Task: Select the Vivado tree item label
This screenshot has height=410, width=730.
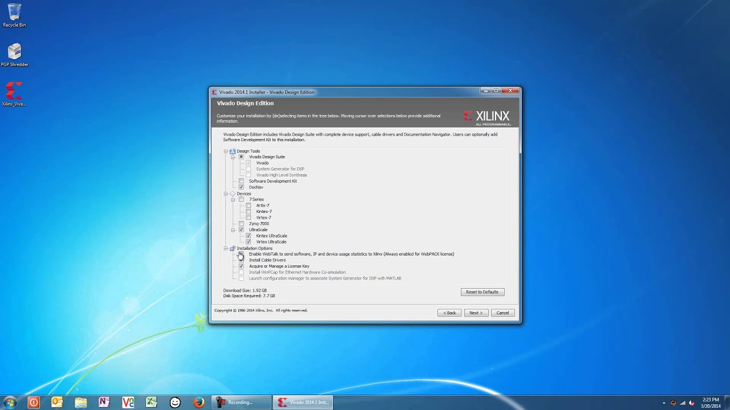Action: 262,163
